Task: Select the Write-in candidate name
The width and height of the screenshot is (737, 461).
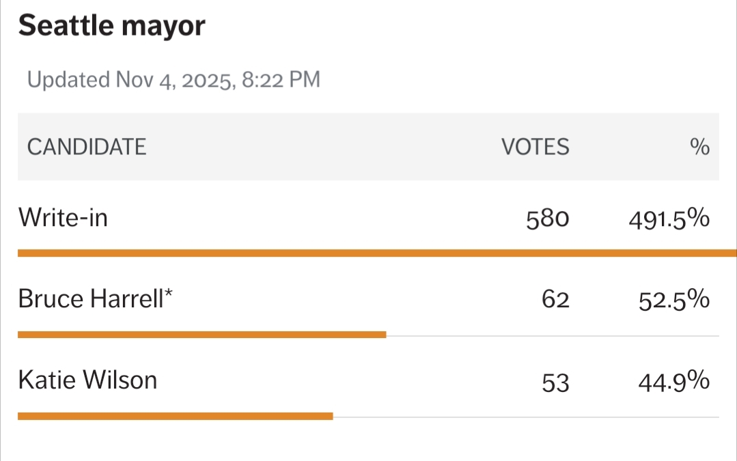Action: point(63,218)
